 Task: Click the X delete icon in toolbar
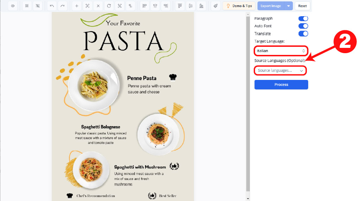pyautogui.click(x=98, y=6)
